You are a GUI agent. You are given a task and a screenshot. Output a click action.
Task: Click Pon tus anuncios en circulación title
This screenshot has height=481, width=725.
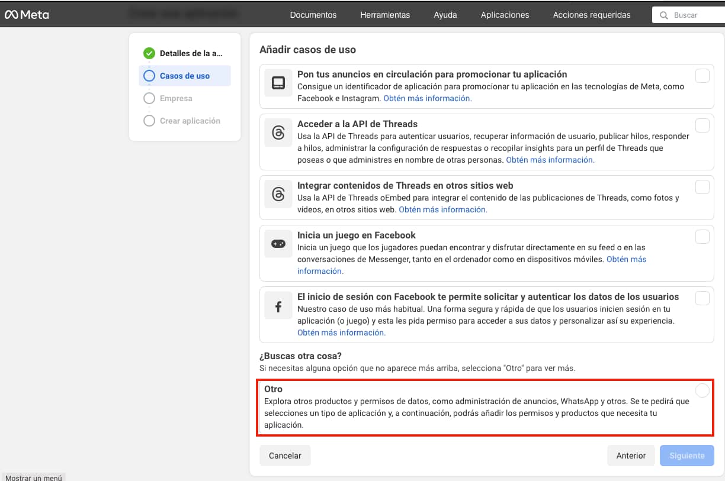[432, 74]
